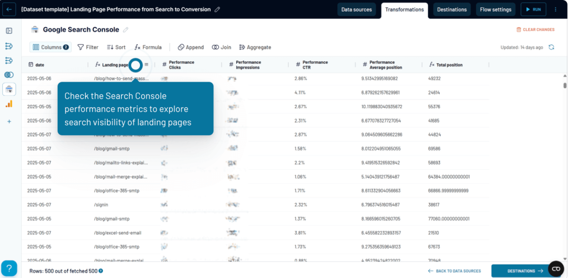Open the Sort tool
569x278 pixels.
[x=116, y=47]
